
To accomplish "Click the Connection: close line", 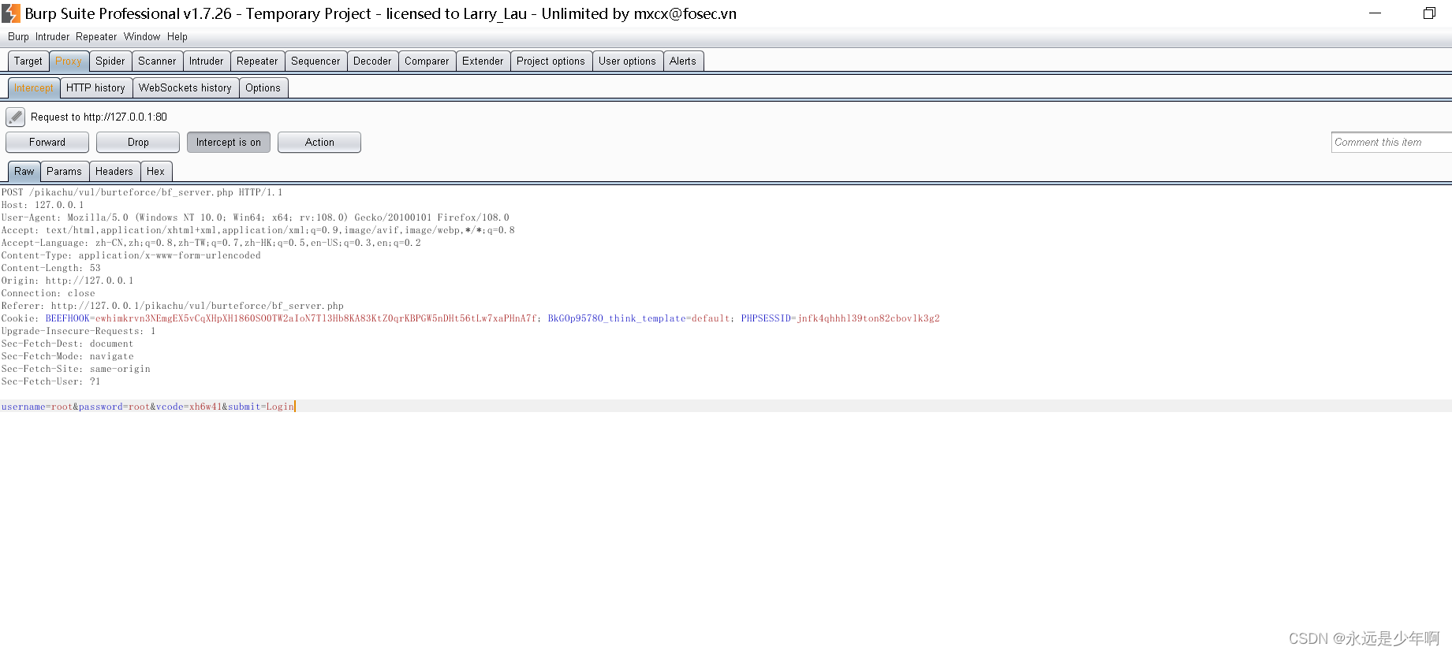I will [48, 293].
